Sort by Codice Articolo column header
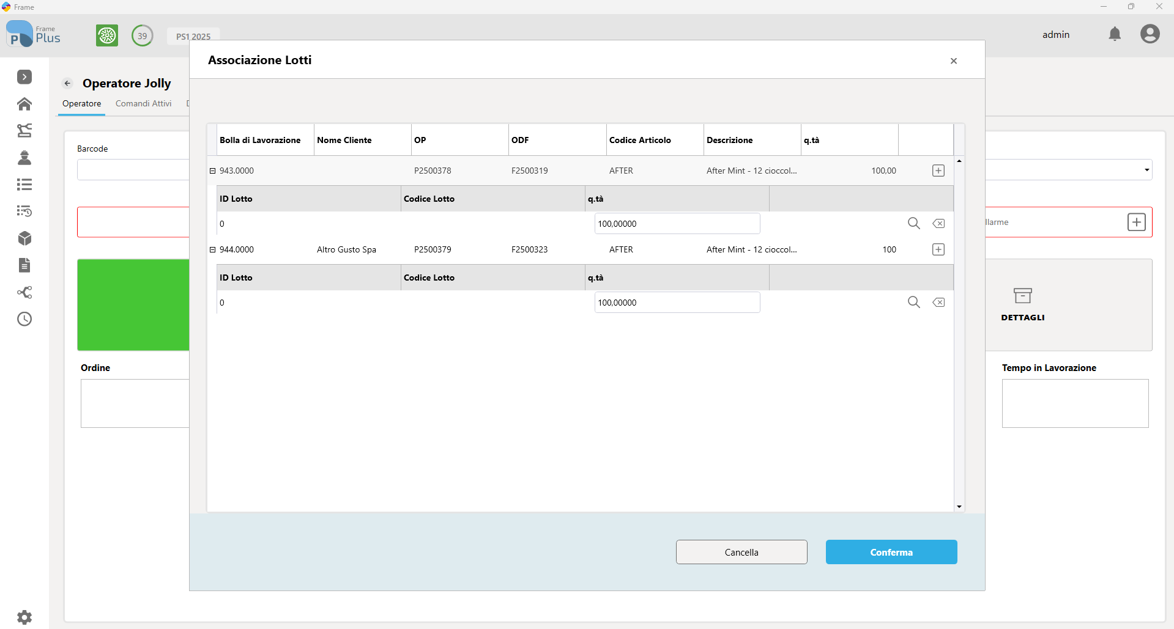 point(655,140)
